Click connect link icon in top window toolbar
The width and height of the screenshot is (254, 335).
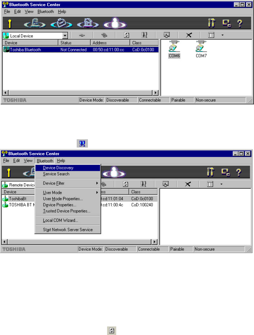[82, 35]
